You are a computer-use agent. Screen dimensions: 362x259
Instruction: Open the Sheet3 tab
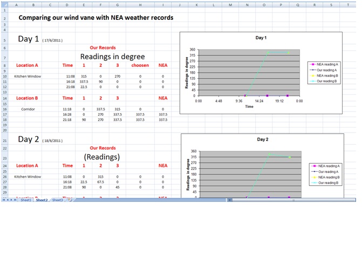[58, 200]
